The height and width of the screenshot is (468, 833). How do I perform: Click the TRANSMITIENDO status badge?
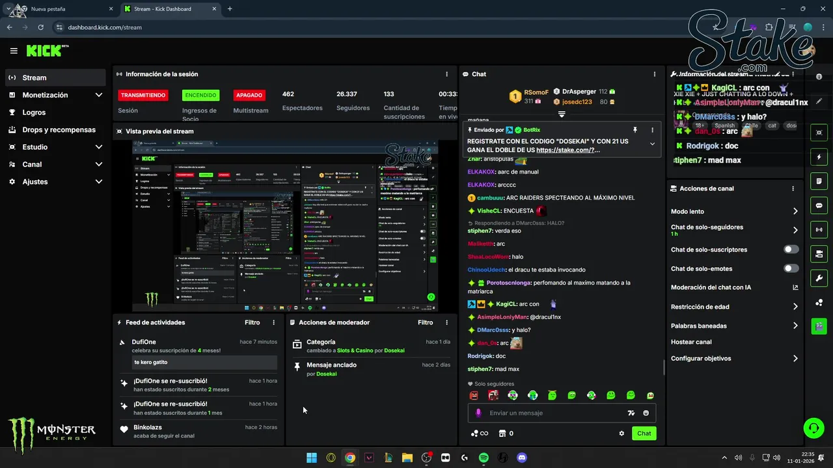tap(143, 95)
